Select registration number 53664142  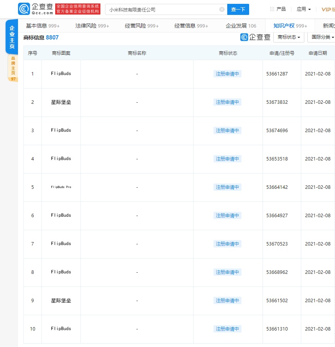(277, 187)
